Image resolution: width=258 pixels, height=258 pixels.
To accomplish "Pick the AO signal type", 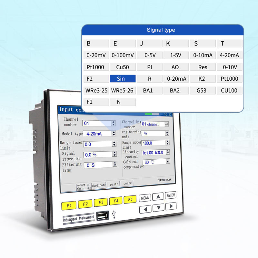I will 176,67.
